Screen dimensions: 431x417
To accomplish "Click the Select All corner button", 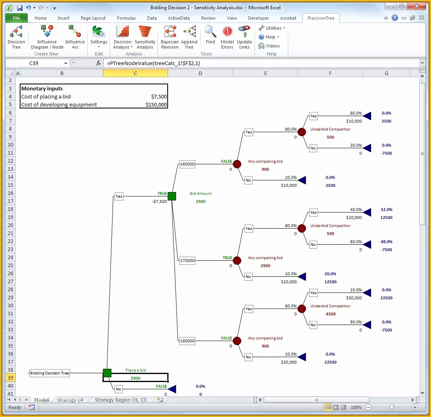I will 10,74.
